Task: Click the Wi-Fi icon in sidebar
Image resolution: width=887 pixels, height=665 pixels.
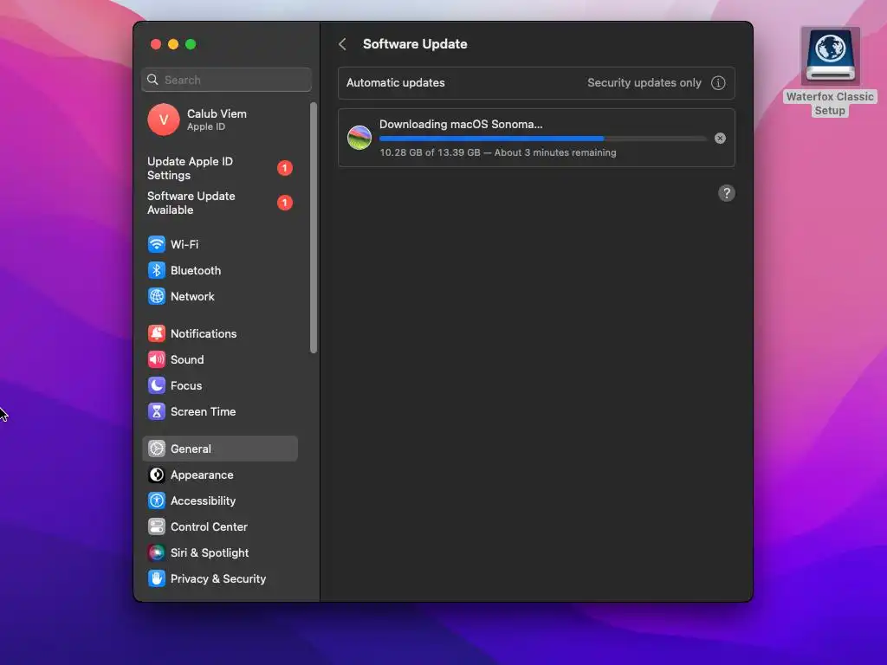Action: click(157, 244)
